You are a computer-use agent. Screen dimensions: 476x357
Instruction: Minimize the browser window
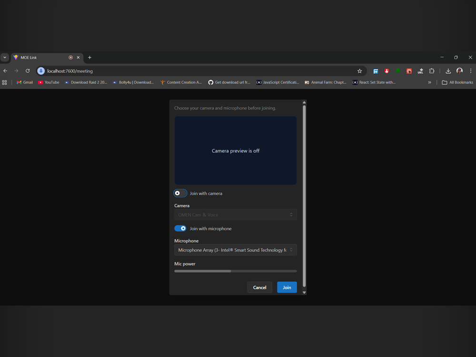tap(442, 57)
